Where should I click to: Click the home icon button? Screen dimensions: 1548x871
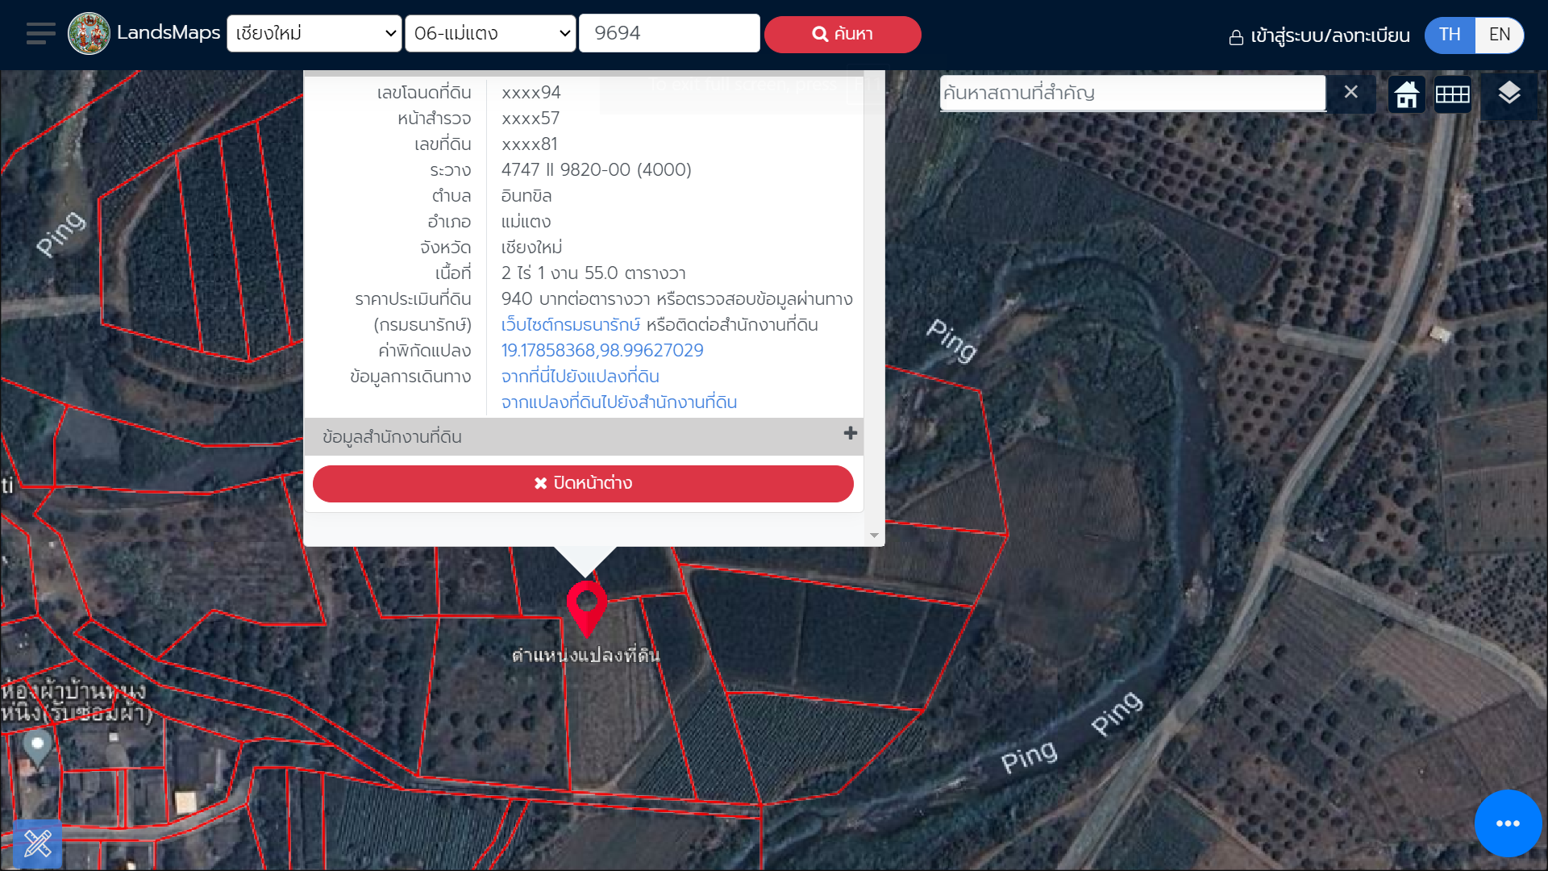click(1406, 94)
